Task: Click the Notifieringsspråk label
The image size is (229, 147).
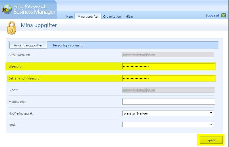Action: [x=20, y=113]
